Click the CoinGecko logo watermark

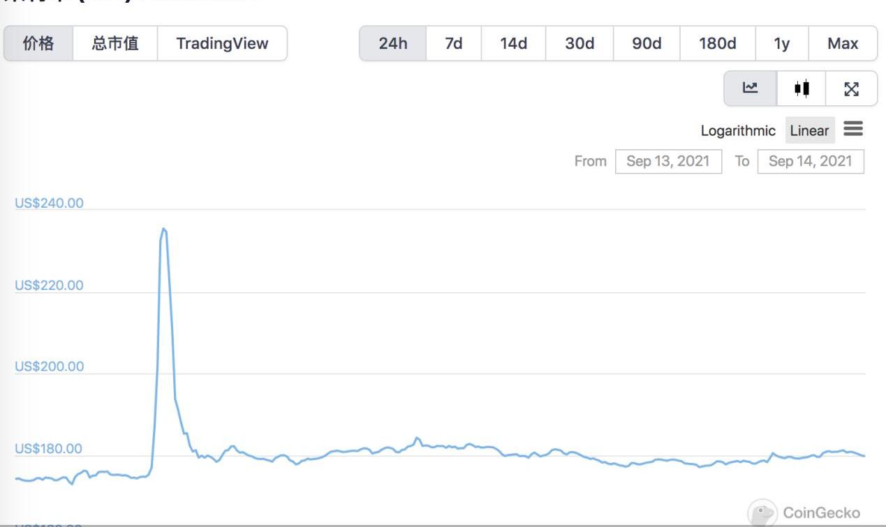(x=805, y=513)
